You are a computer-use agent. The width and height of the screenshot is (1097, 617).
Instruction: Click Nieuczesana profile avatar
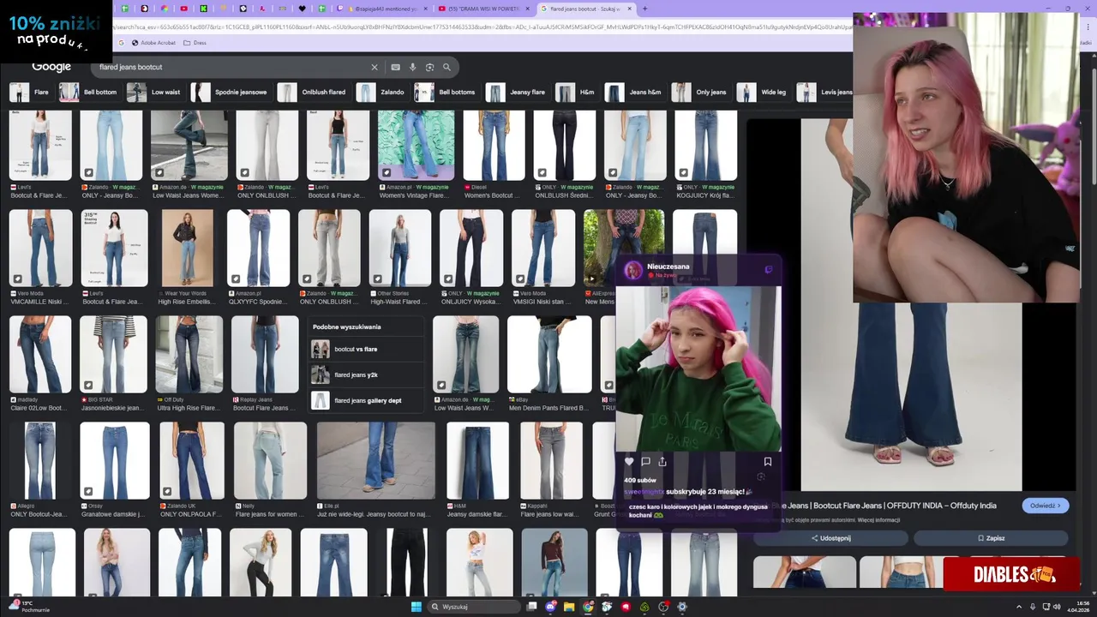[633, 270]
